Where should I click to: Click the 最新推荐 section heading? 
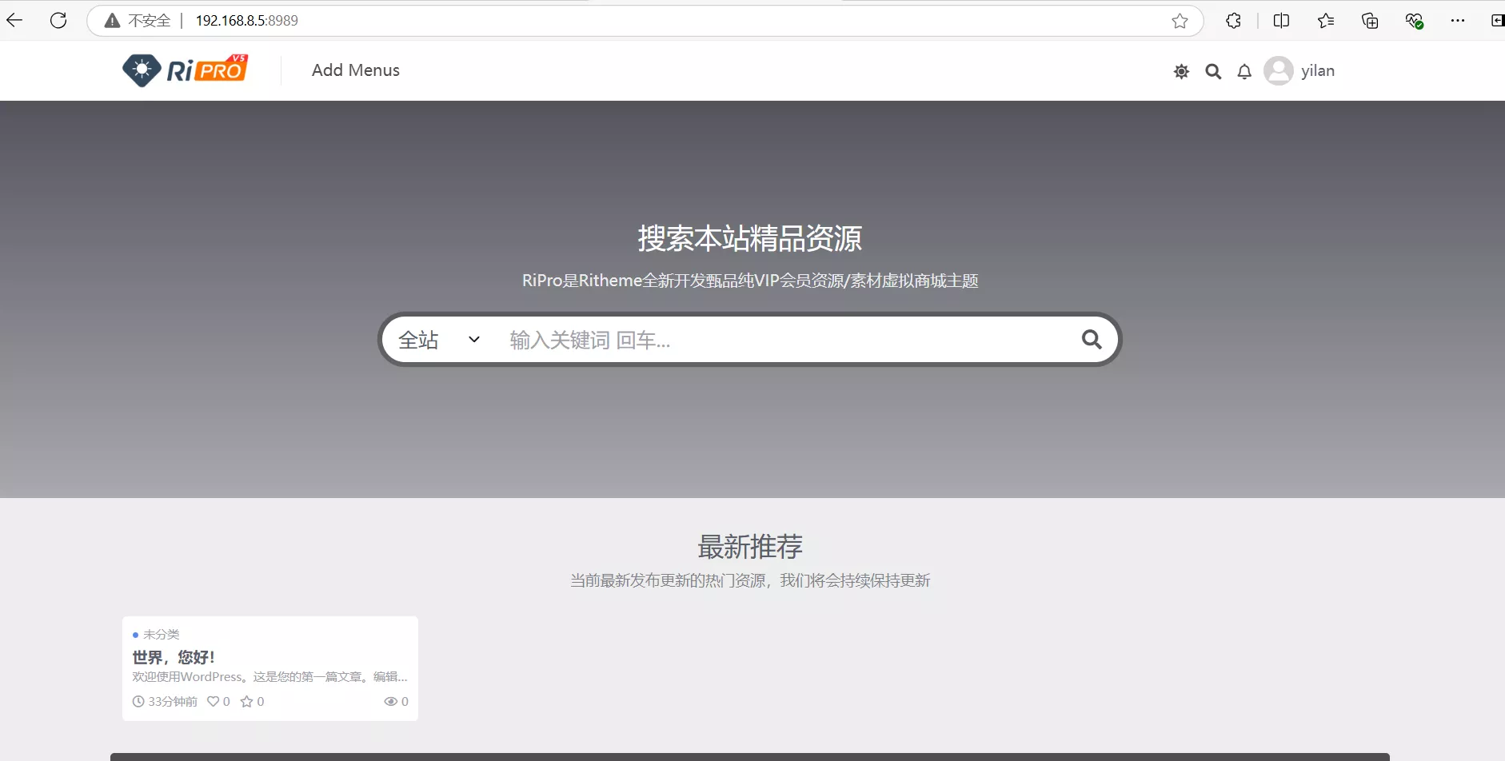(750, 547)
